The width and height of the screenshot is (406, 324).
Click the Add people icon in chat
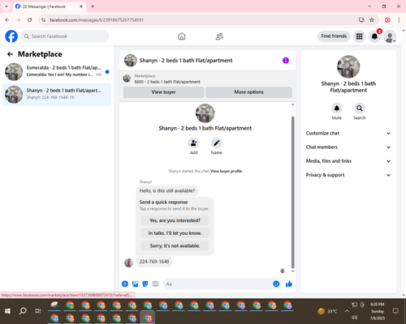pos(194,143)
